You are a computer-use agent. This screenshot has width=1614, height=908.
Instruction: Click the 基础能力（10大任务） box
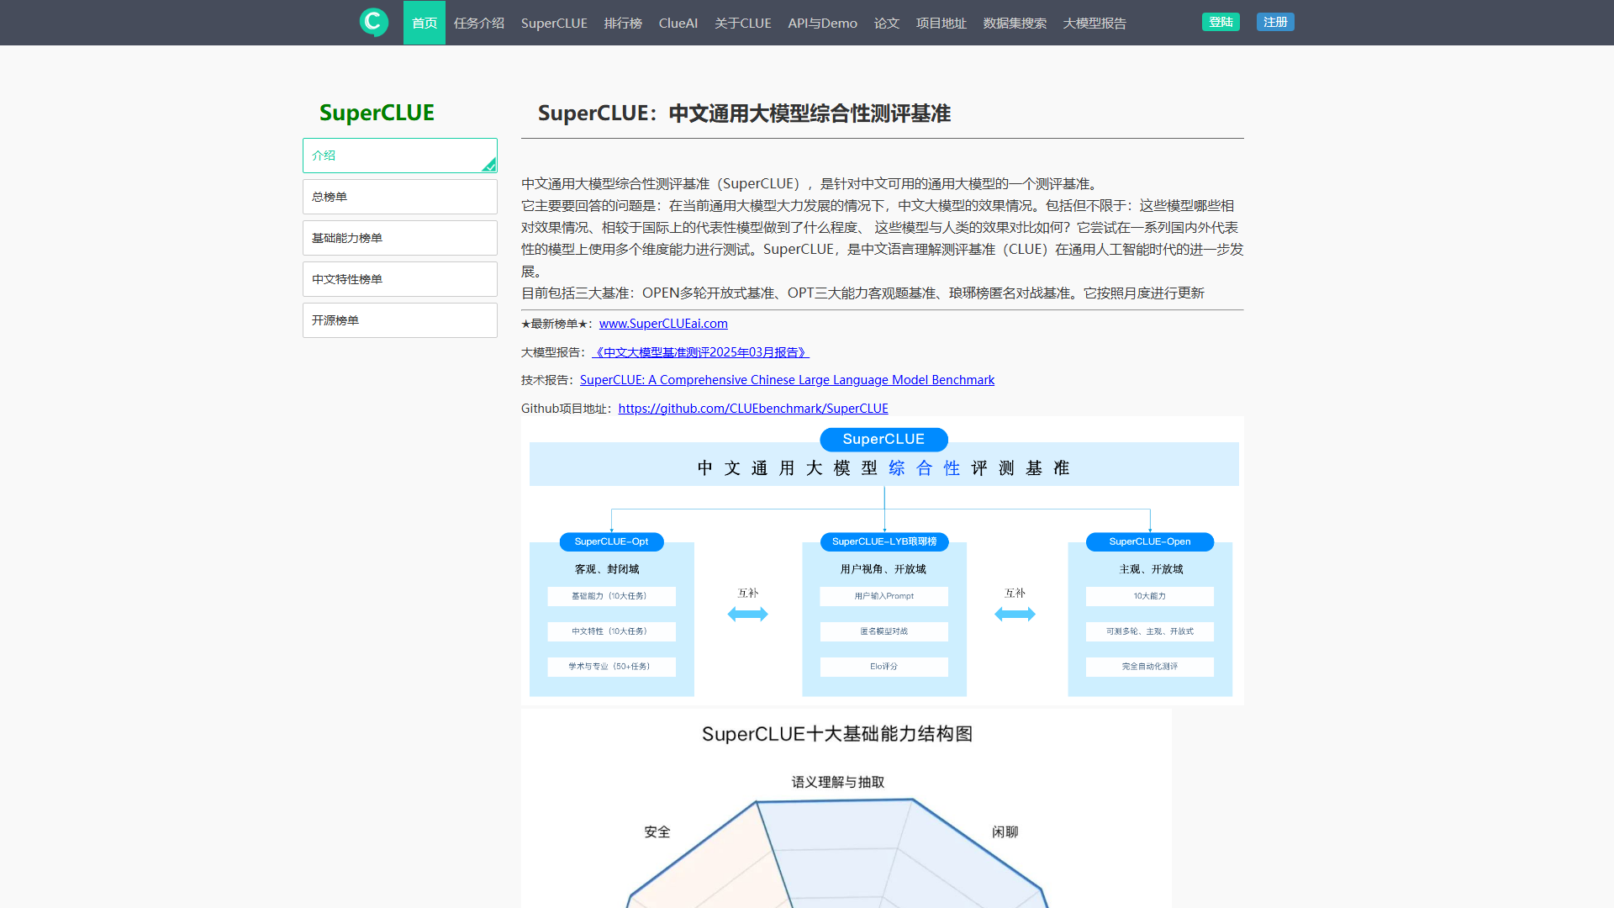click(x=611, y=596)
